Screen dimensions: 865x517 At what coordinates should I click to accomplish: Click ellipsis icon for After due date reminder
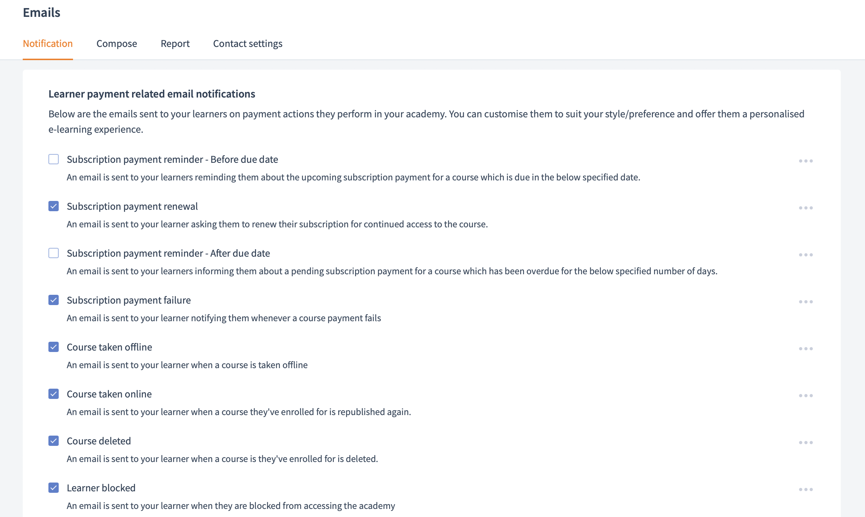coord(806,255)
